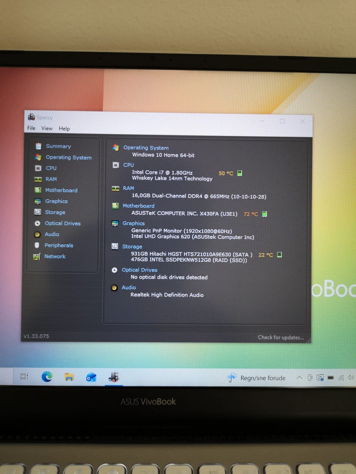Click the Windows flag icon in summary panel
Image resolution: width=356 pixels, height=474 pixels.
coord(116,147)
